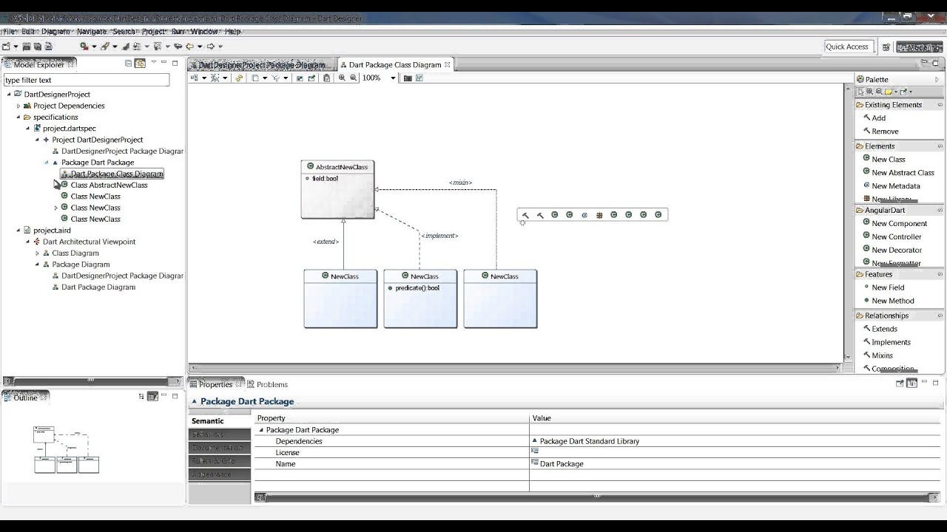Screen dimensions: 947x532
Task: Pick New Controller in AngularDart palette
Action: 892,236
